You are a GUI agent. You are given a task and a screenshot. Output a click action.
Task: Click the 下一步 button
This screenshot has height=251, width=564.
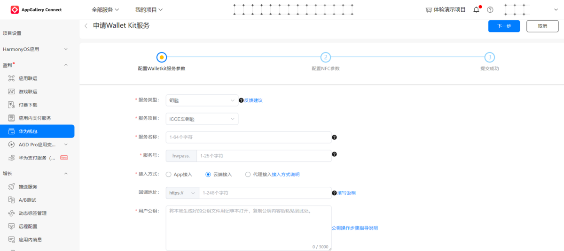click(504, 26)
